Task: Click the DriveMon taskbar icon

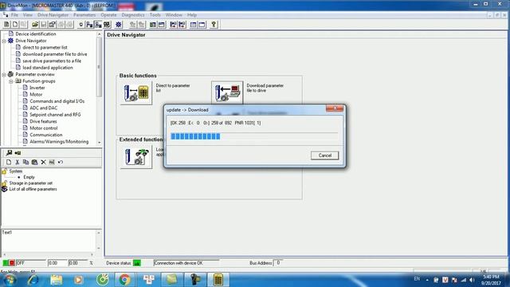Action: click(218, 280)
